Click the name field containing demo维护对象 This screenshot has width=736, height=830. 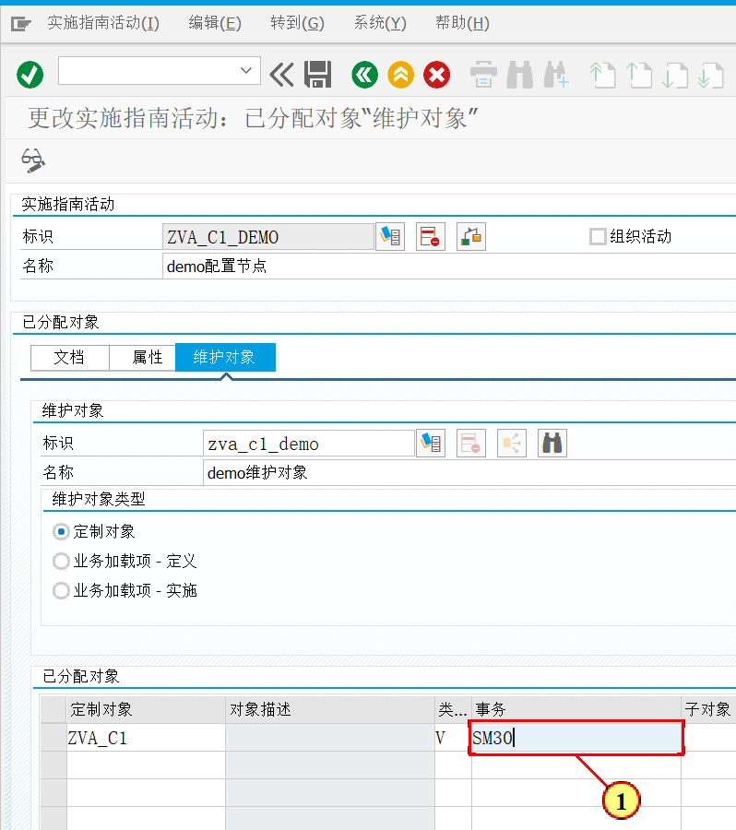click(469, 472)
